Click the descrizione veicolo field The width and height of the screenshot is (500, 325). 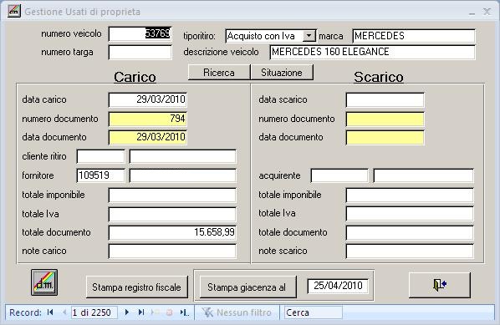372,52
